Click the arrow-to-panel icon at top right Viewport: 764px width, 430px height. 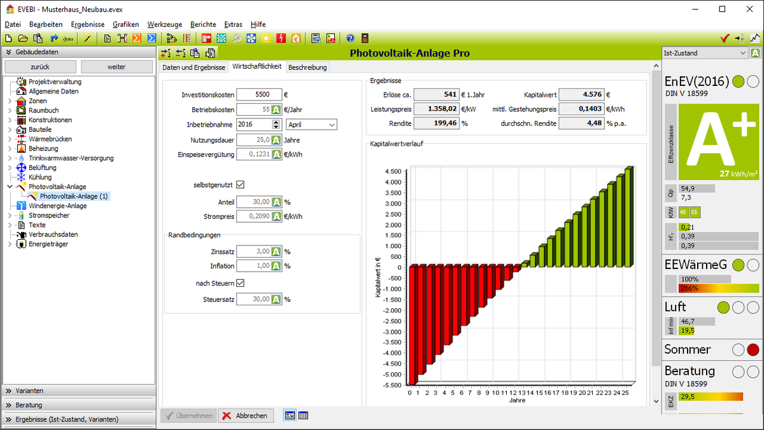click(x=740, y=38)
